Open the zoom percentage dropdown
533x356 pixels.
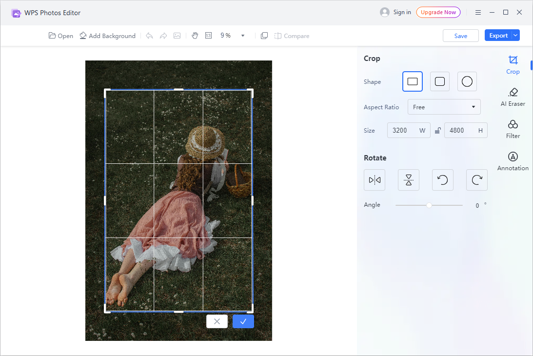[x=243, y=36]
